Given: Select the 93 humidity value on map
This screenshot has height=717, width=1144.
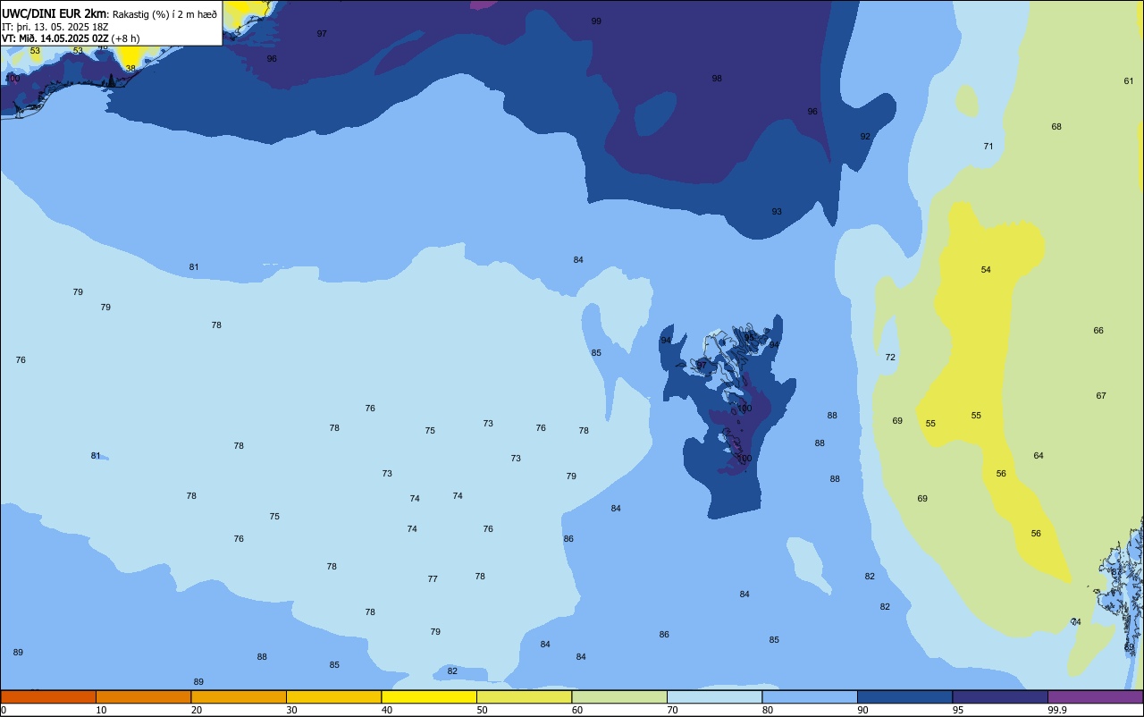Looking at the screenshot, I should pos(777,212).
